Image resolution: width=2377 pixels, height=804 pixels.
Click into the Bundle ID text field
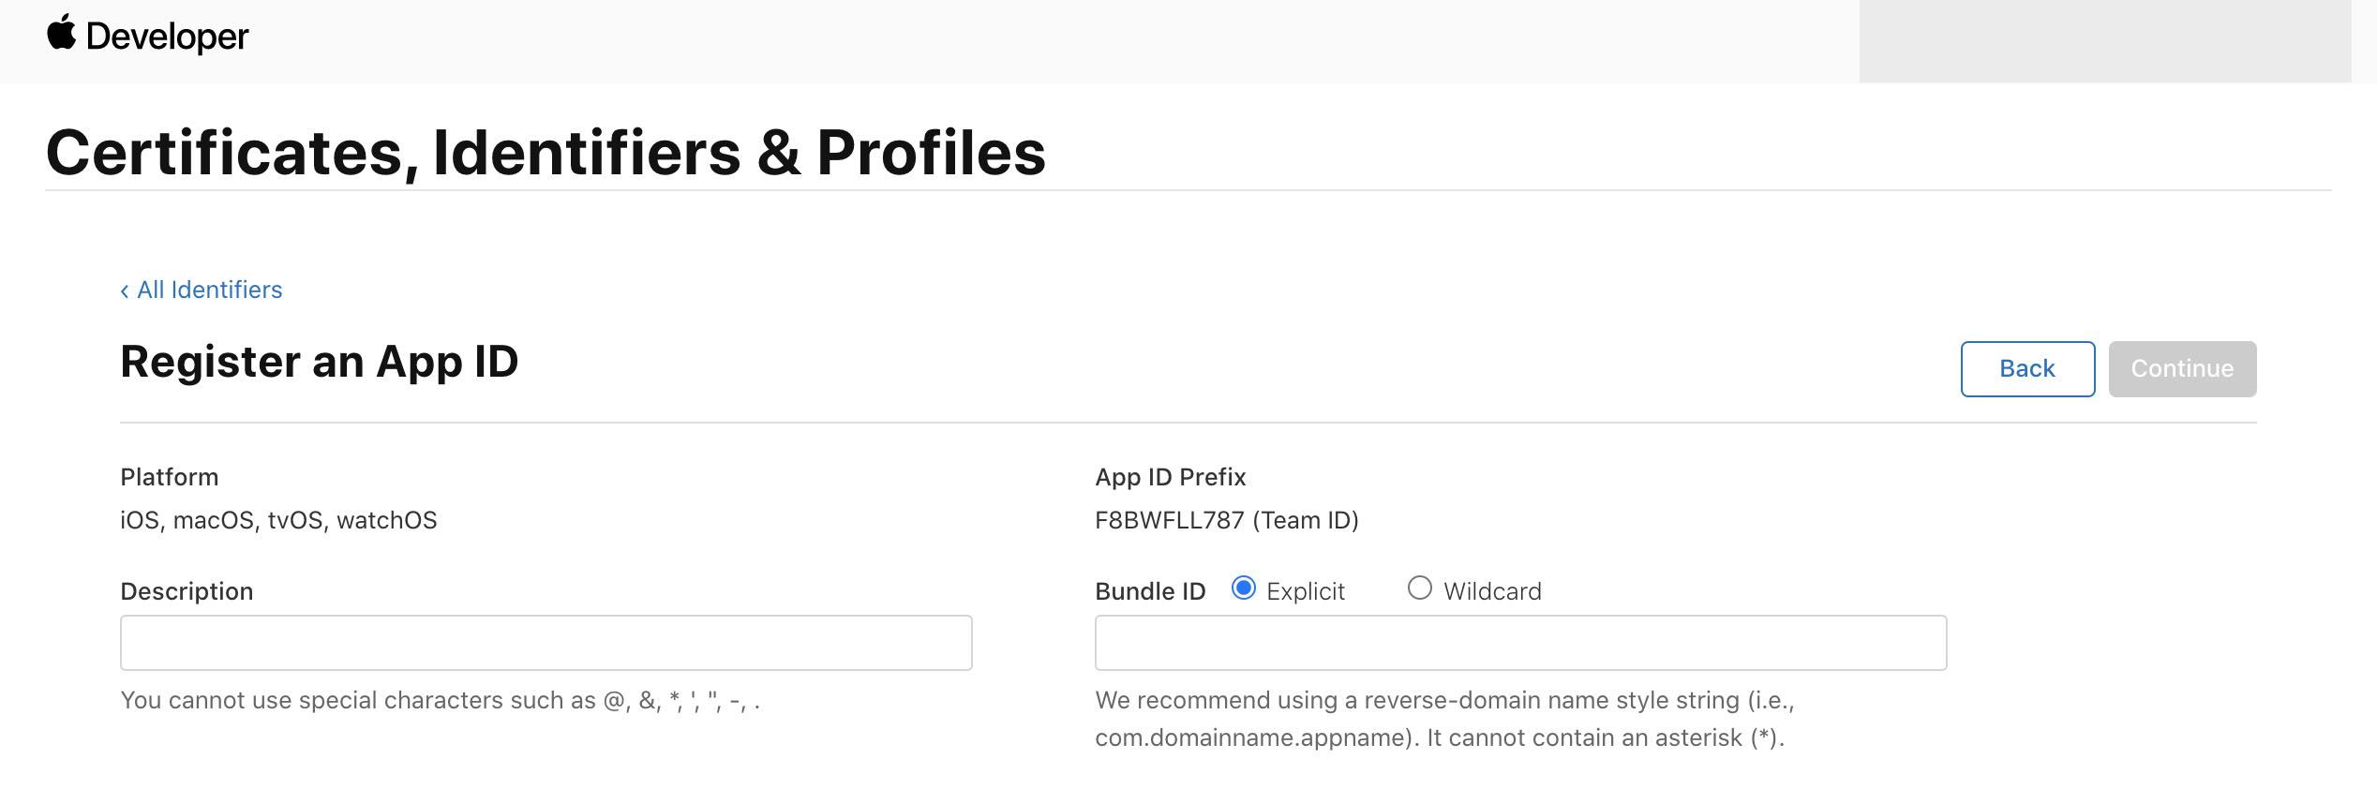(x=1519, y=643)
